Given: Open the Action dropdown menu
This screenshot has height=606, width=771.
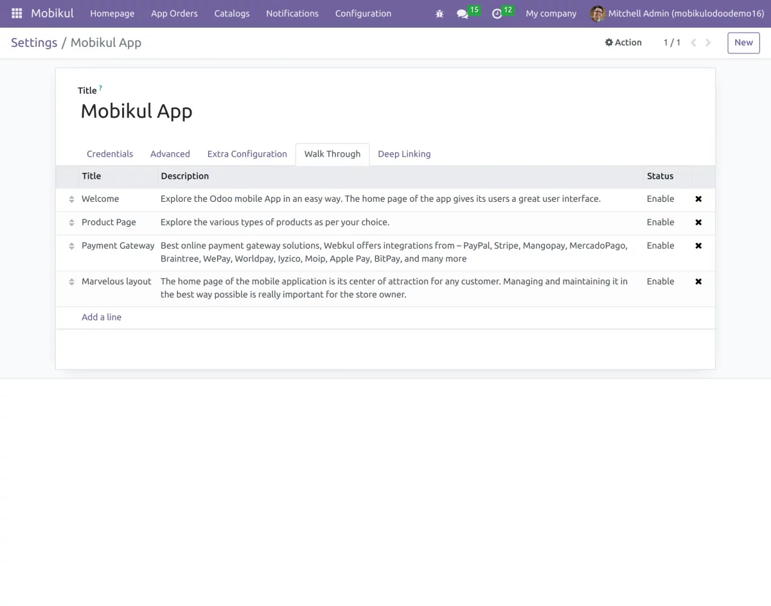Looking at the screenshot, I should point(623,42).
